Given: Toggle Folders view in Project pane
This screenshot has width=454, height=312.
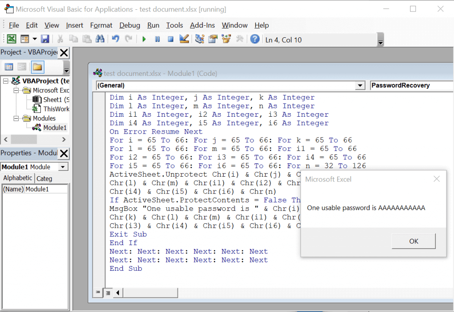Looking at the screenshot, I should [x=37, y=67].
